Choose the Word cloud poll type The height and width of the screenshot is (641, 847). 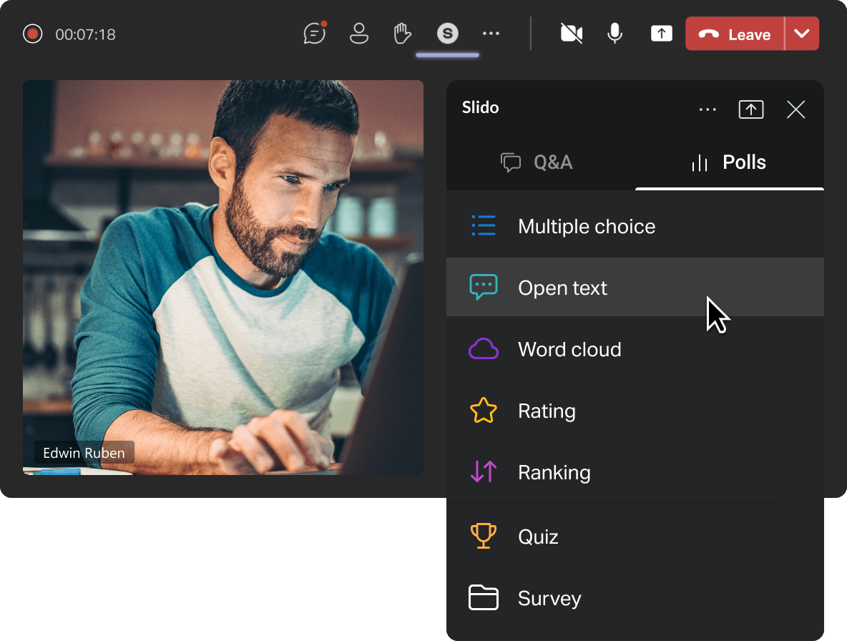coord(569,350)
